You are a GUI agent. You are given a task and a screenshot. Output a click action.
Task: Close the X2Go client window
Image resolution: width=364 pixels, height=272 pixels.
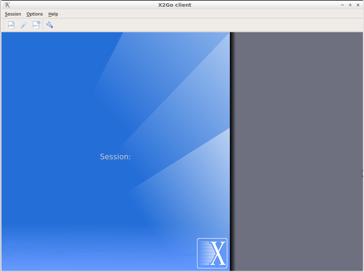[x=358, y=5]
